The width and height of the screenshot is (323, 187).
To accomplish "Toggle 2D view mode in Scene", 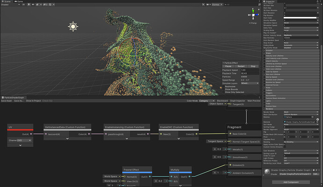I will tap(23, 5).
